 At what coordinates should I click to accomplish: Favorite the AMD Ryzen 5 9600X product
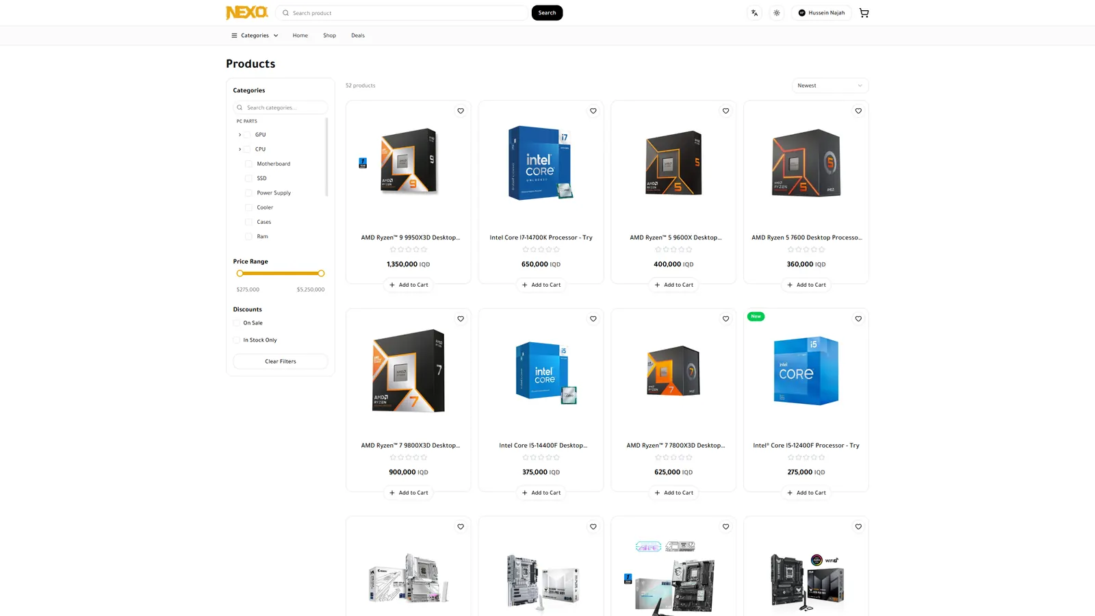pyautogui.click(x=726, y=111)
